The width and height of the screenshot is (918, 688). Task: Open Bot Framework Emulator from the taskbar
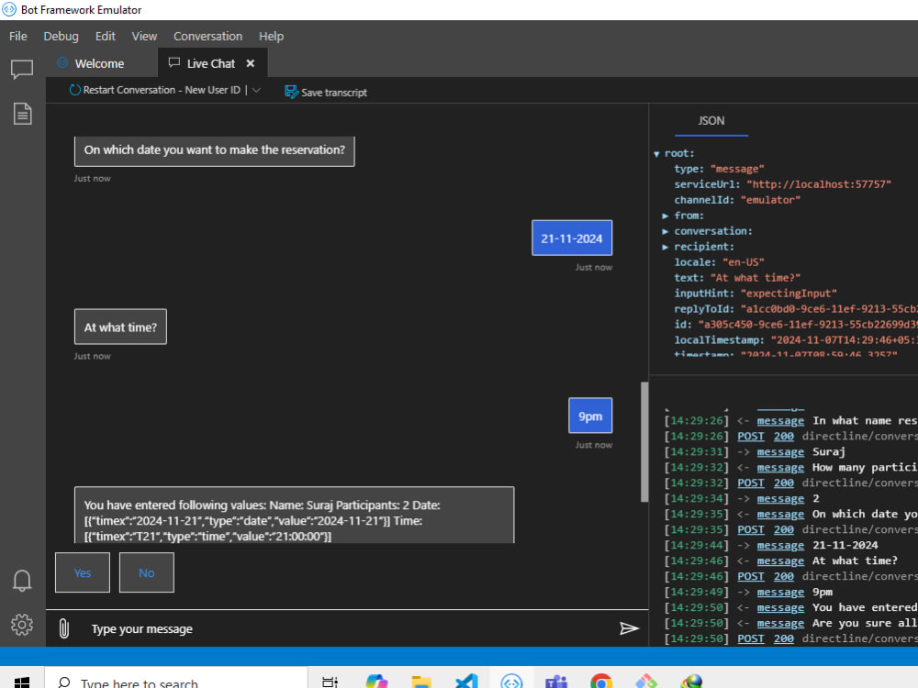tap(511, 682)
